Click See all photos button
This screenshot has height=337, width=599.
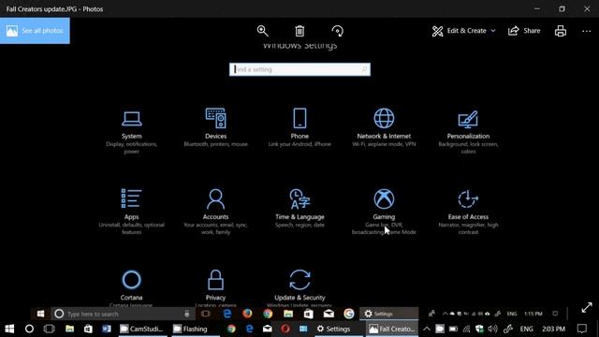click(35, 31)
